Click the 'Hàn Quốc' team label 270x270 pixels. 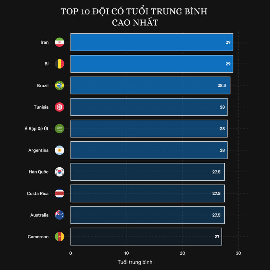pyautogui.click(x=39, y=172)
